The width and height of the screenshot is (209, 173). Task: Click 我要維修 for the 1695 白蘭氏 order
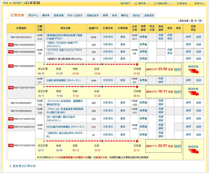pos(161,80)
